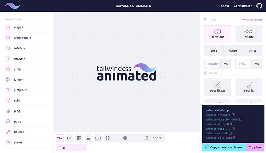Click the zoom slider handle
Image resolution: width=266 pixels, height=153 pixels.
tap(125, 138)
